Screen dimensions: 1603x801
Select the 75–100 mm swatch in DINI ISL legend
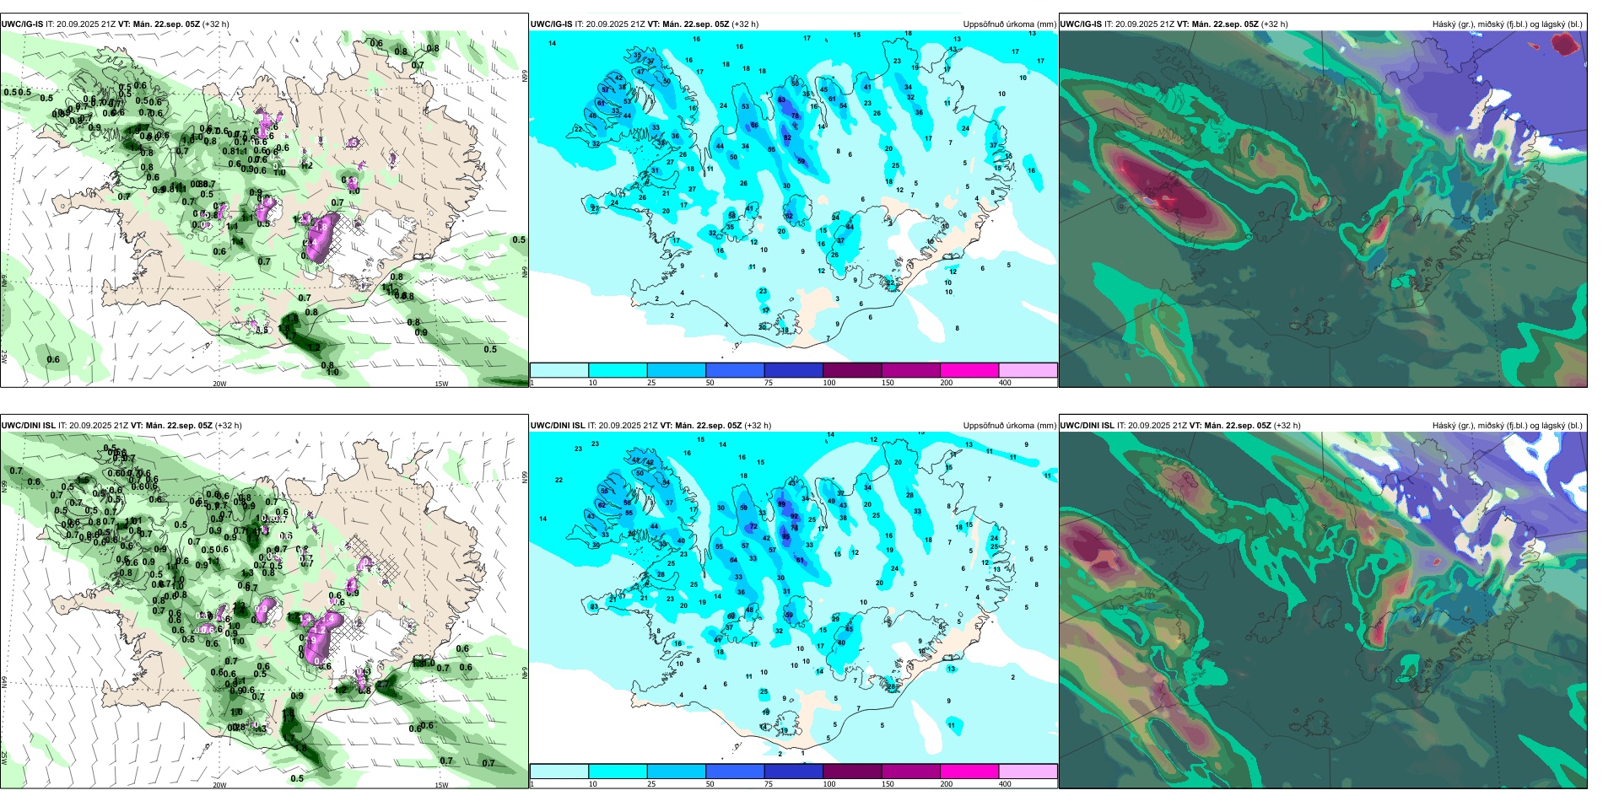coord(794,771)
